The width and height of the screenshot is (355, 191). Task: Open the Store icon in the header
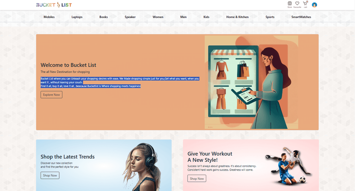290,4
